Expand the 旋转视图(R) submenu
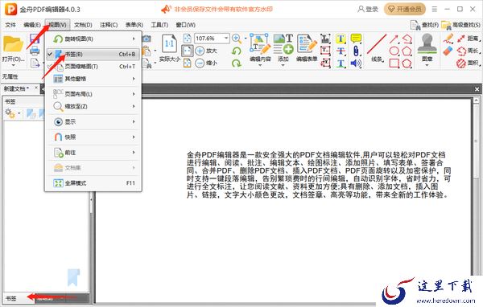The height and width of the screenshot is (307, 483). click(x=93, y=39)
